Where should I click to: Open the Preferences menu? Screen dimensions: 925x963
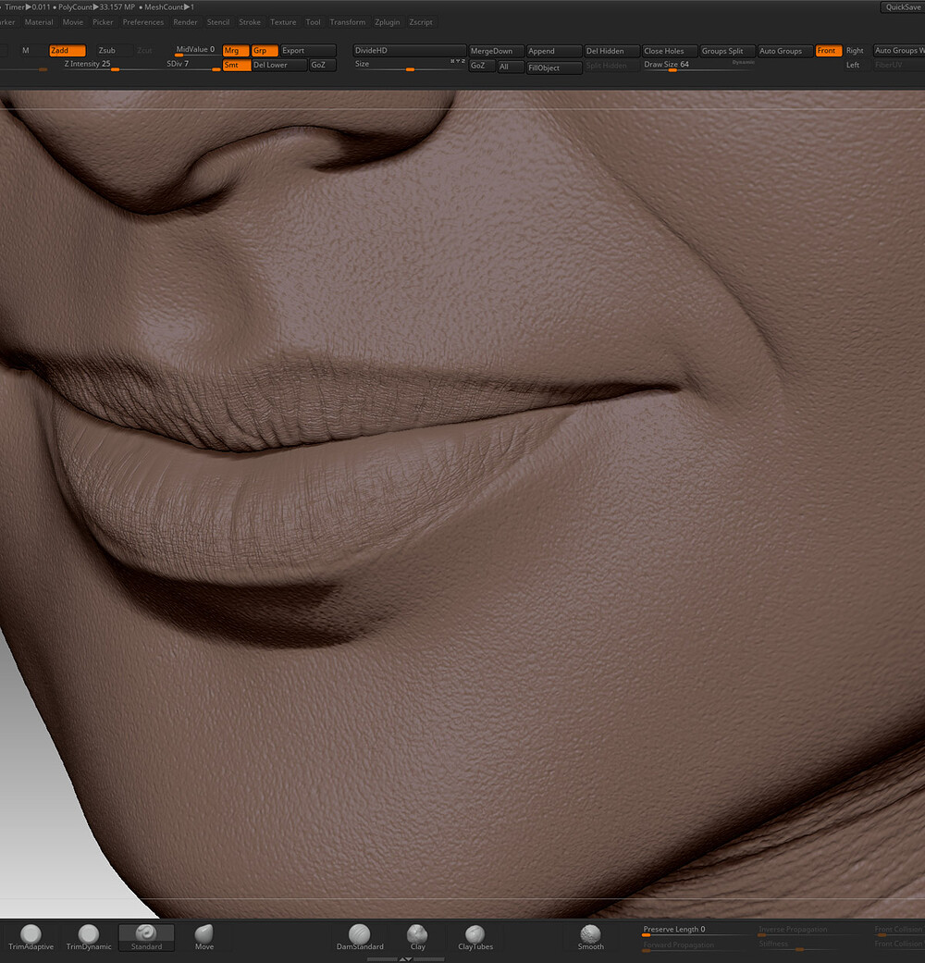tap(143, 22)
